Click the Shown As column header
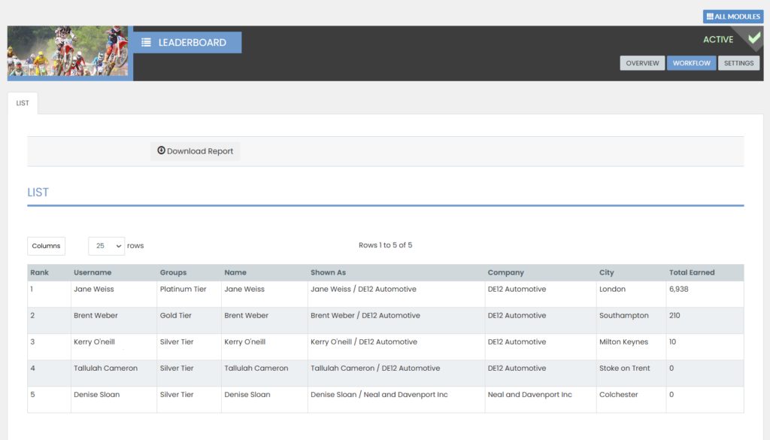The width and height of the screenshot is (770, 440). (x=328, y=272)
